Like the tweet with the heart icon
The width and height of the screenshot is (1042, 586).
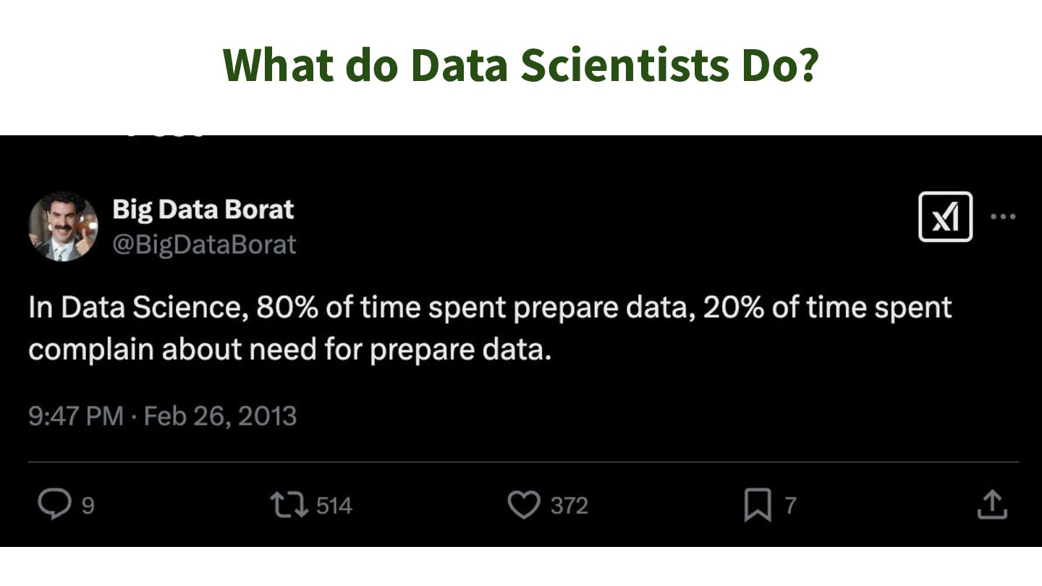(522, 504)
